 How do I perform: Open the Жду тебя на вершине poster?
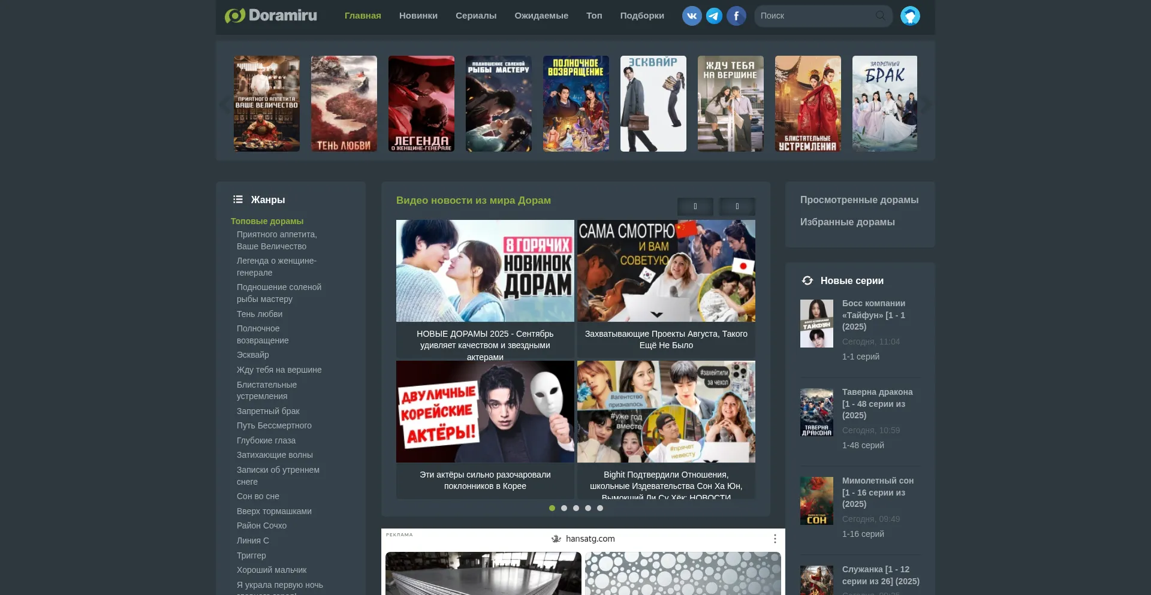point(731,104)
